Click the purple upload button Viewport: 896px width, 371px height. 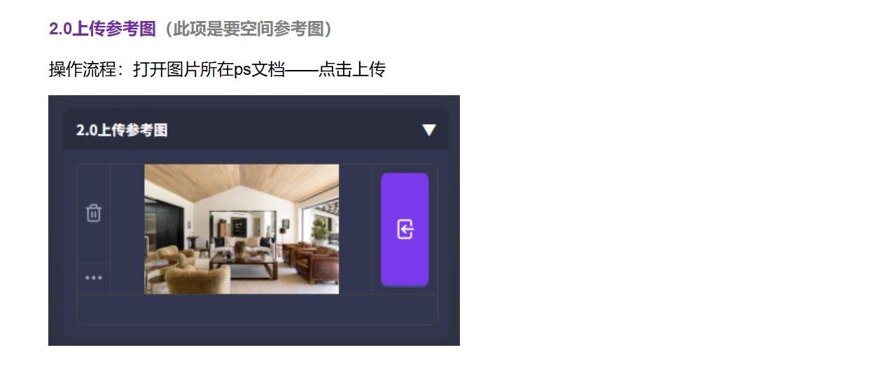(x=405, y=230)
